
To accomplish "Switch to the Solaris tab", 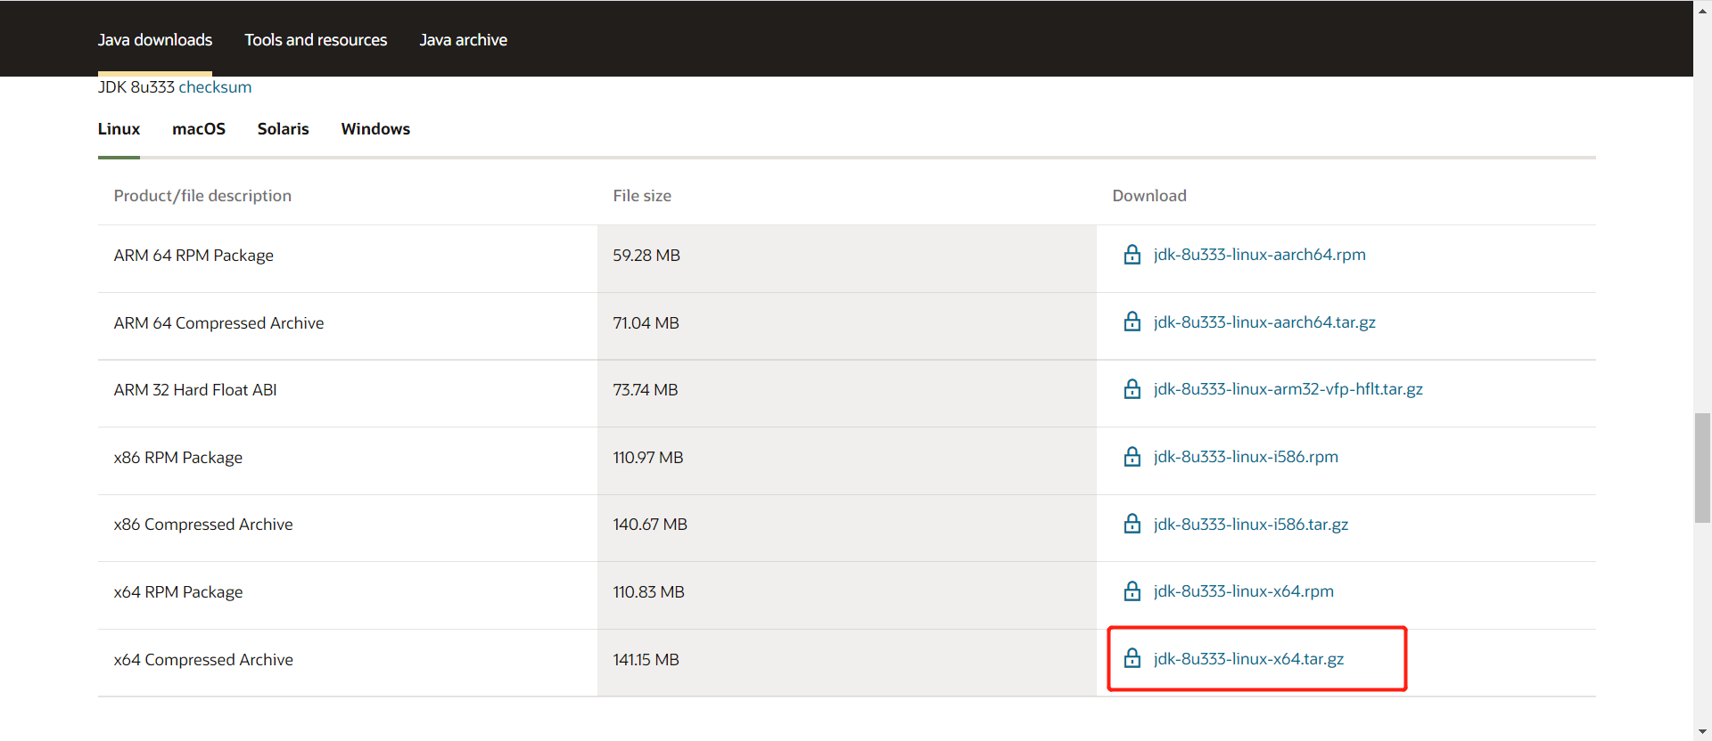I will tap(283, 129).
